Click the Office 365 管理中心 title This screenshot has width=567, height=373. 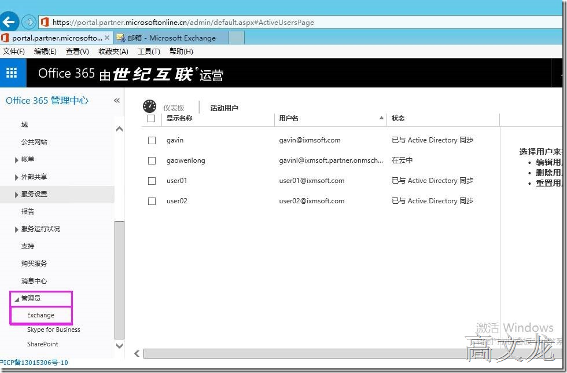tap(47, 100)
